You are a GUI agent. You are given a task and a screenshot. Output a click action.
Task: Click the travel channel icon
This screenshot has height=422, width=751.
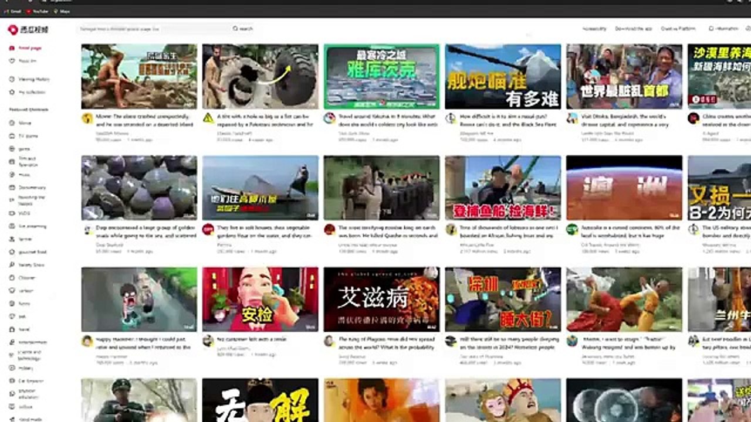[x=12, y=329]
